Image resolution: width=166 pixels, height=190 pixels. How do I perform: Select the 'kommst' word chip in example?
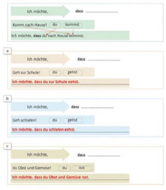pos(73,25)
